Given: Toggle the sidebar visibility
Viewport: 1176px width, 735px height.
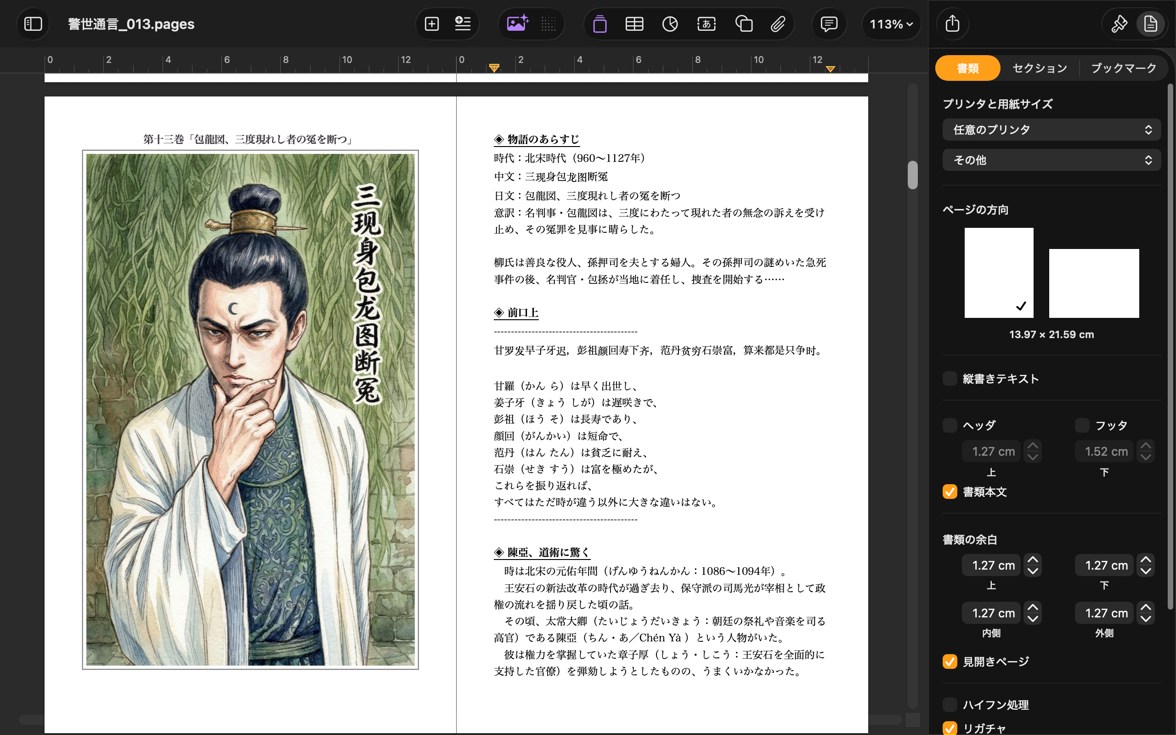Looking at the screenshot, I should [x=33, y=23].
